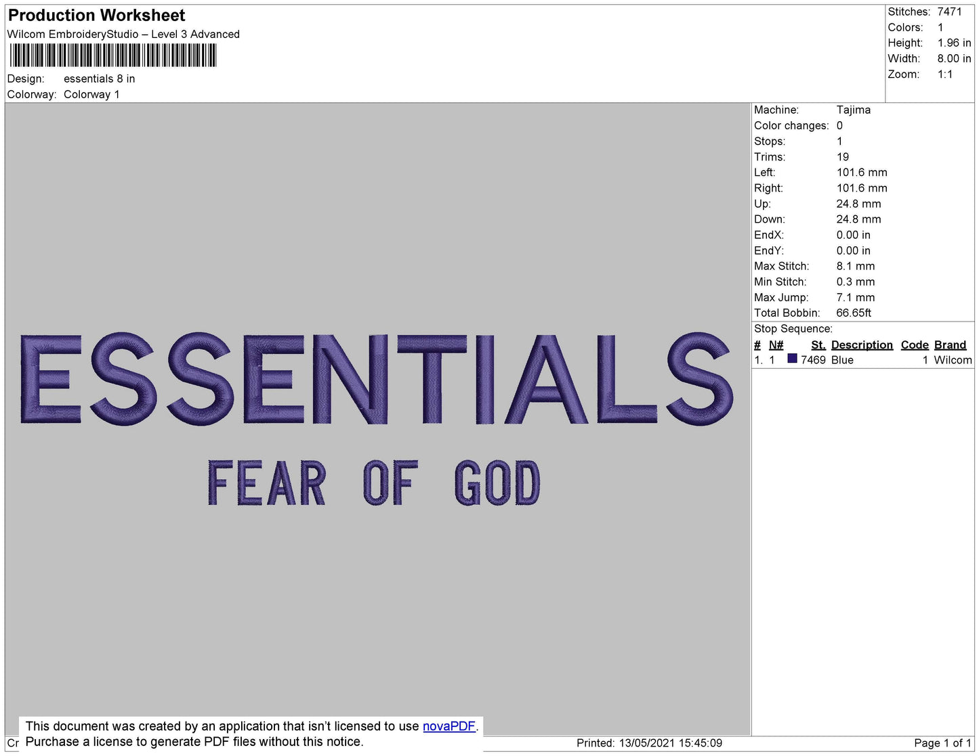Screen dimensions: 979x756
Task: Click the barcode under the Wilcom title
Action: (113, 55)
